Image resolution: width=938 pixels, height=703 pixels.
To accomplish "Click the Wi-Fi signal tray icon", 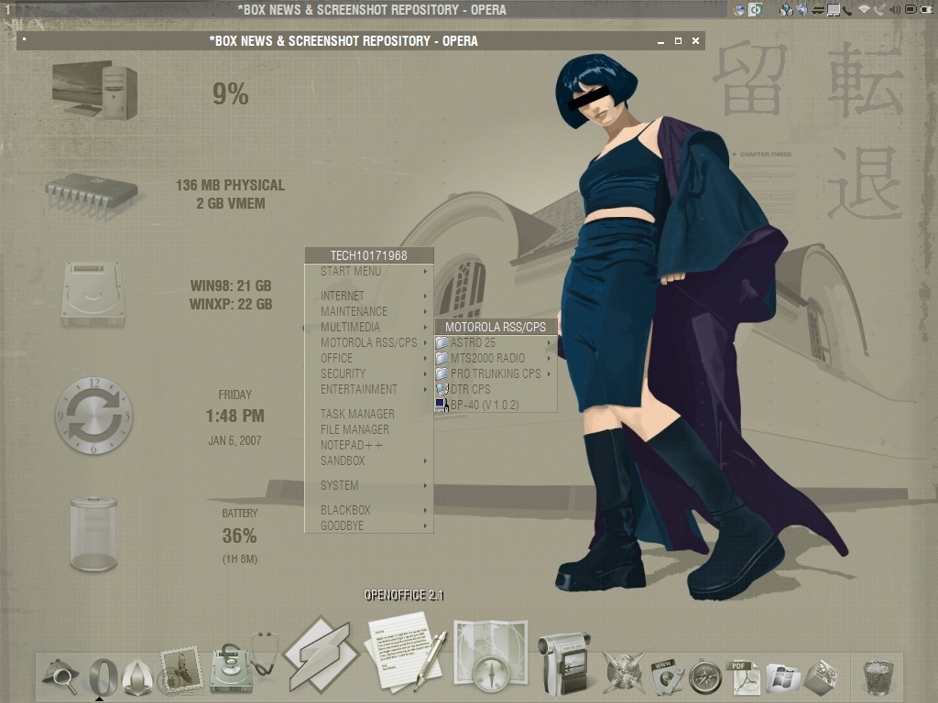I will click(x=863, y=9).
